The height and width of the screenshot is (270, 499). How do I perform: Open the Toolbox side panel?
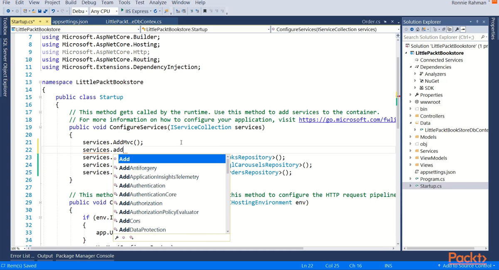tap(5, 27)
